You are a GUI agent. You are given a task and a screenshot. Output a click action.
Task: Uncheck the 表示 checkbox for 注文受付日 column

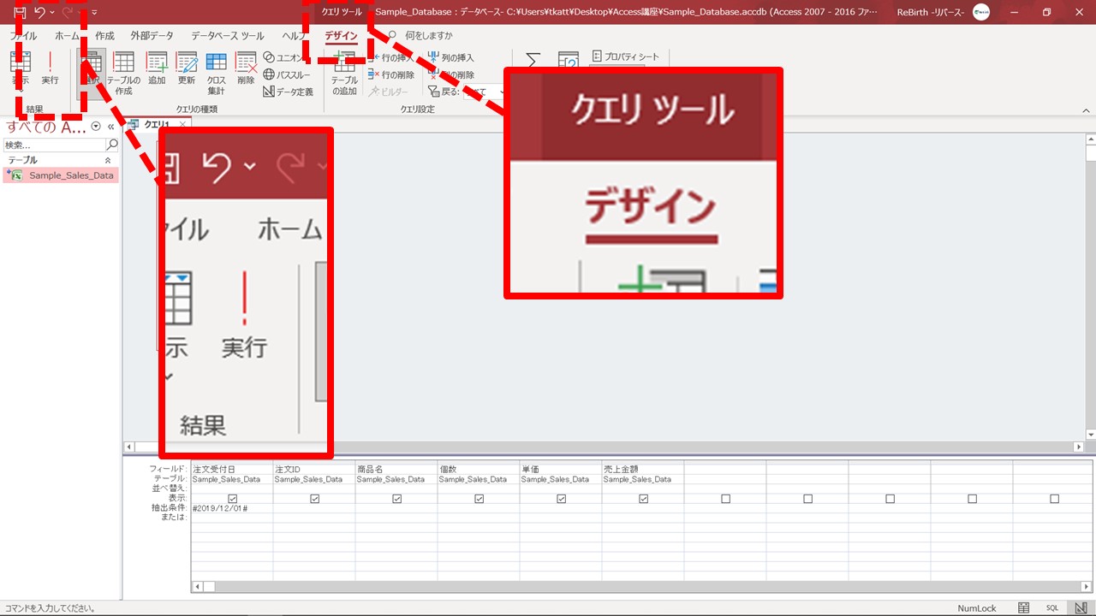233,499
